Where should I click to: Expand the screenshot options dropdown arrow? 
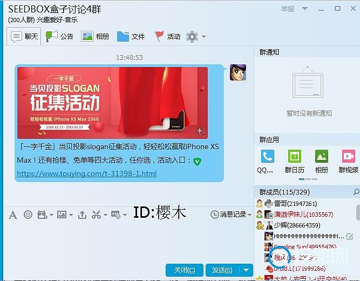(x=105, y=215)
